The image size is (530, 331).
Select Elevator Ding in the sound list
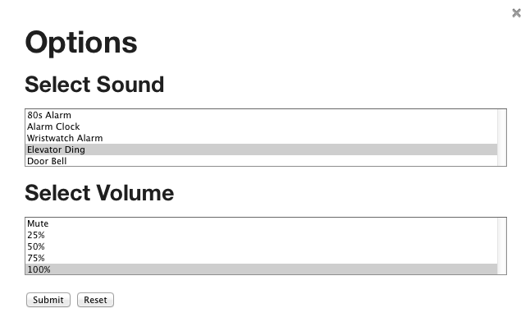click(x=261, y=149)
